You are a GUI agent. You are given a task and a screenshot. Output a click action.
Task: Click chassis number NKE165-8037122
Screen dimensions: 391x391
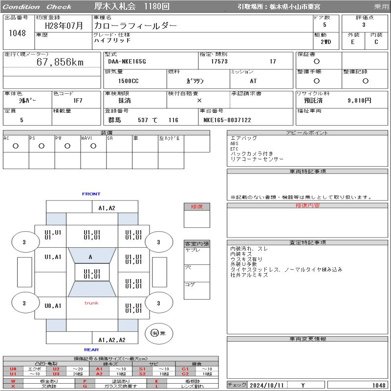[x=227, y=120]
